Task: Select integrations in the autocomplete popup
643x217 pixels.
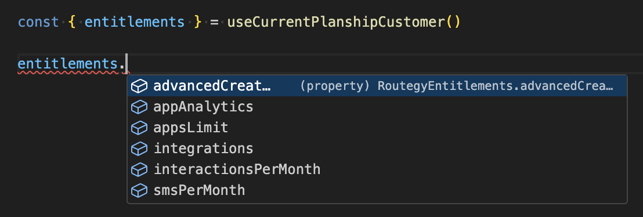Action: click(377, 149)
